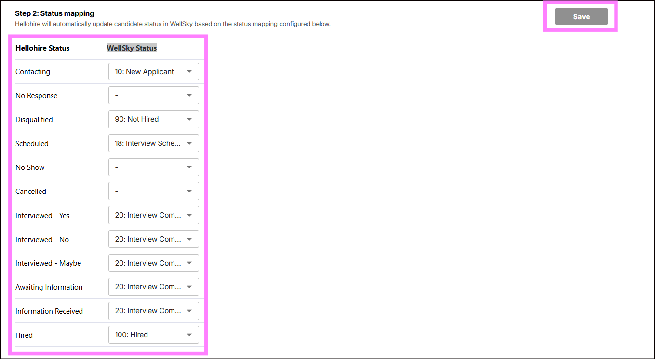Image resolution: width=655 pixels, height=359 pixels.
Task: Open the Interviewed - Maybe dropdown
Action: point(154,263)
